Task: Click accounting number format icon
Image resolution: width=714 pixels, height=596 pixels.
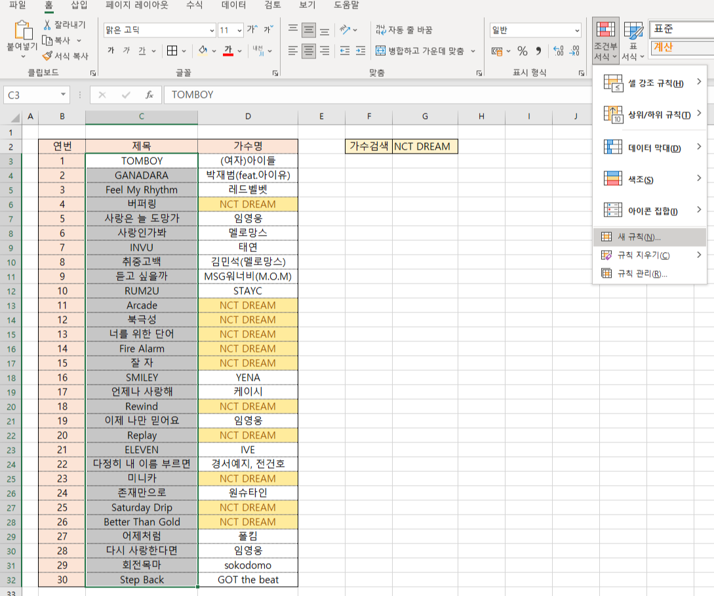Action: 497,51
